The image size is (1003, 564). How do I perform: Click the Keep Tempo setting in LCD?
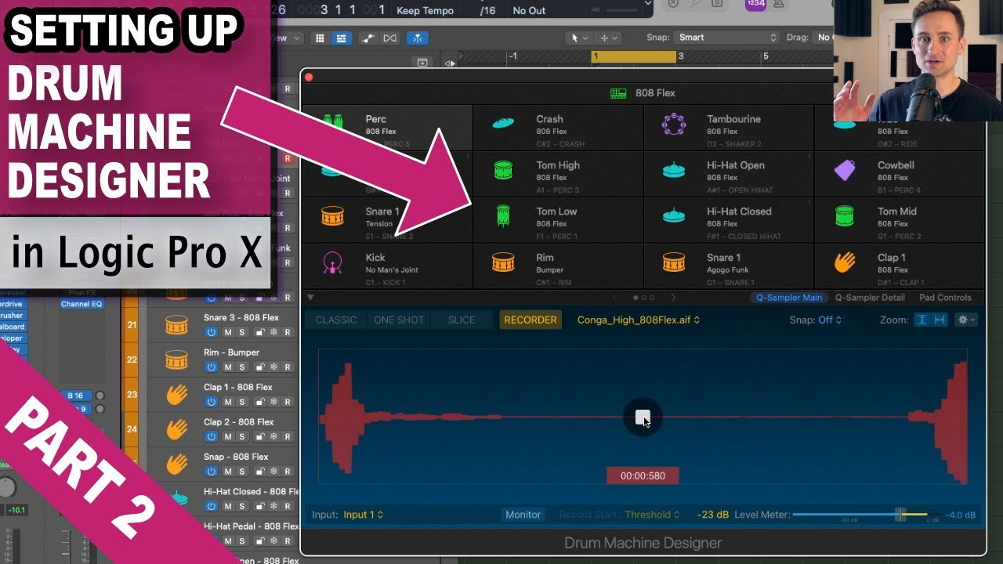[425, 10]
